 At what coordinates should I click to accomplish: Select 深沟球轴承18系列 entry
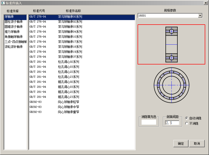82,47
